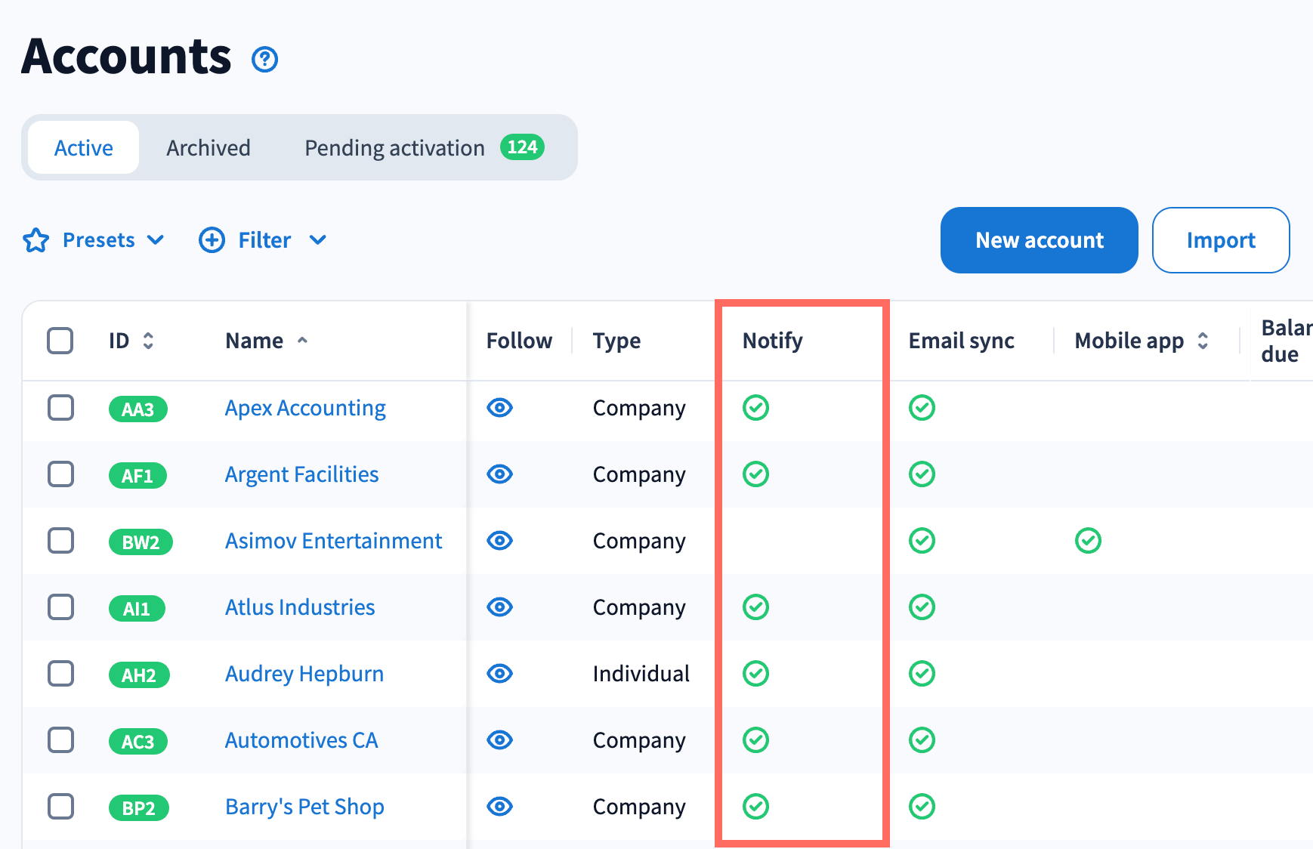Select the checkbox for Automotives CA row
Image resolution: width=1313 pixels, height=849 pixels.
pyautogui.click(x=60, y=740)
